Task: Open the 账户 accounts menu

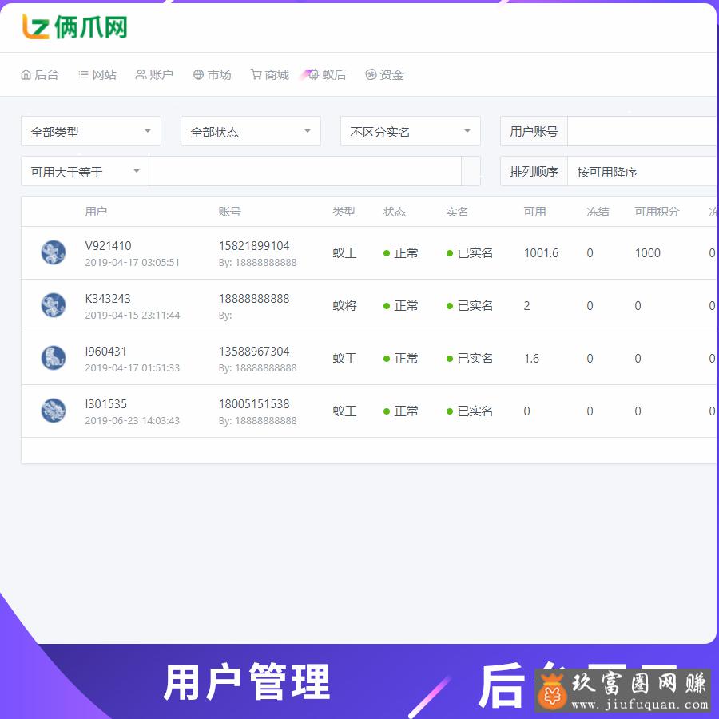Action: (x=154, y=75)
